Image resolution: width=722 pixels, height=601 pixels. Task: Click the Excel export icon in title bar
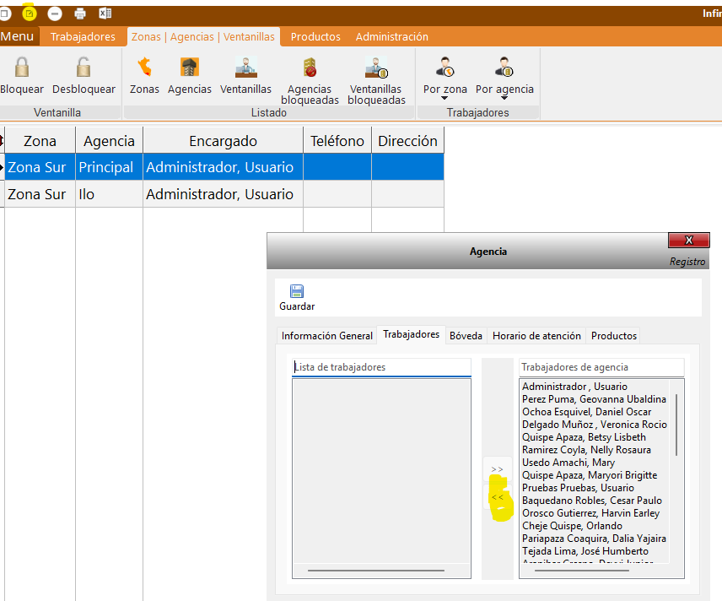pyautogui.click(x=105, y=14)
